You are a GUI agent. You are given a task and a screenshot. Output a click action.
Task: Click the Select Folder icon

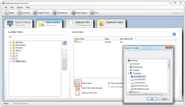pos(78,83)
